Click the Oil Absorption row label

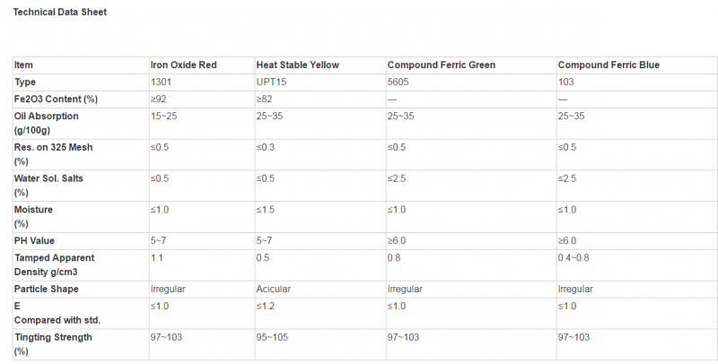(x=47, y=123)
